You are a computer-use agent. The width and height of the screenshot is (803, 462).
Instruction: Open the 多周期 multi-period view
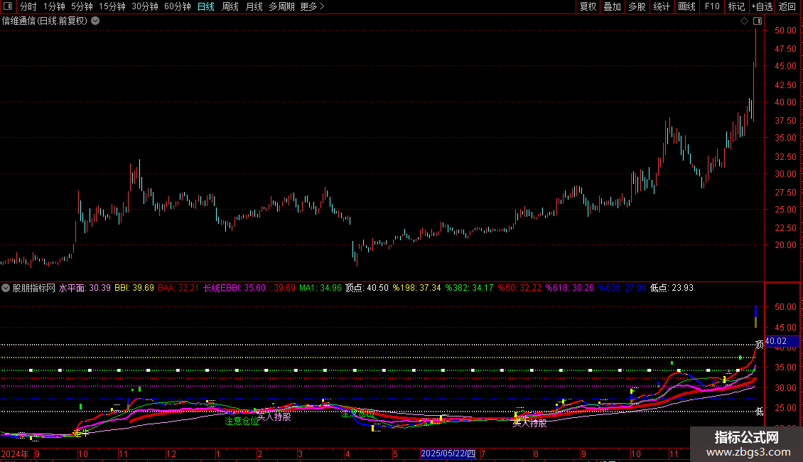282,6
